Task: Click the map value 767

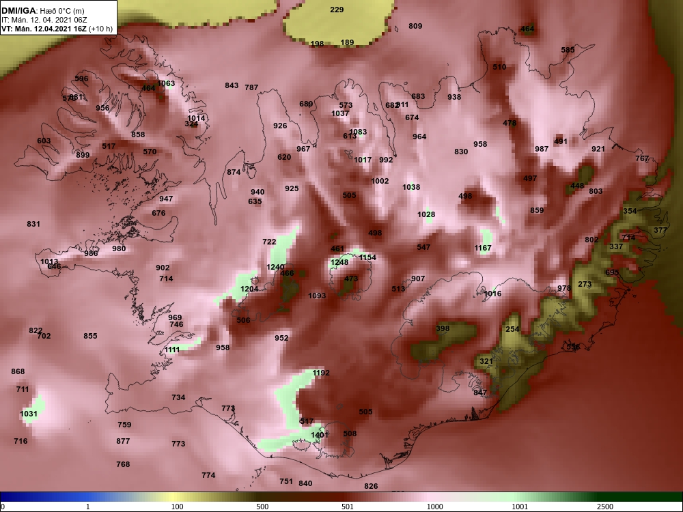Action: pos(641,158)
